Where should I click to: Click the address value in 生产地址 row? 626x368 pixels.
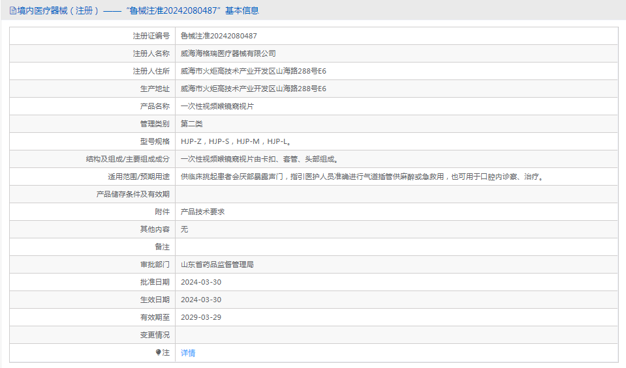click(253, 89)
